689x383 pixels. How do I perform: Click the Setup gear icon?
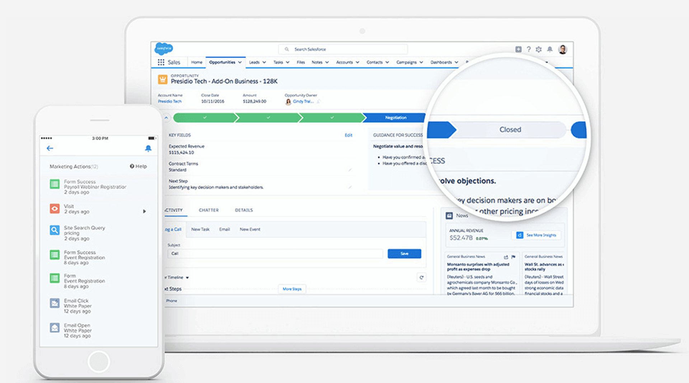[539, 49]
